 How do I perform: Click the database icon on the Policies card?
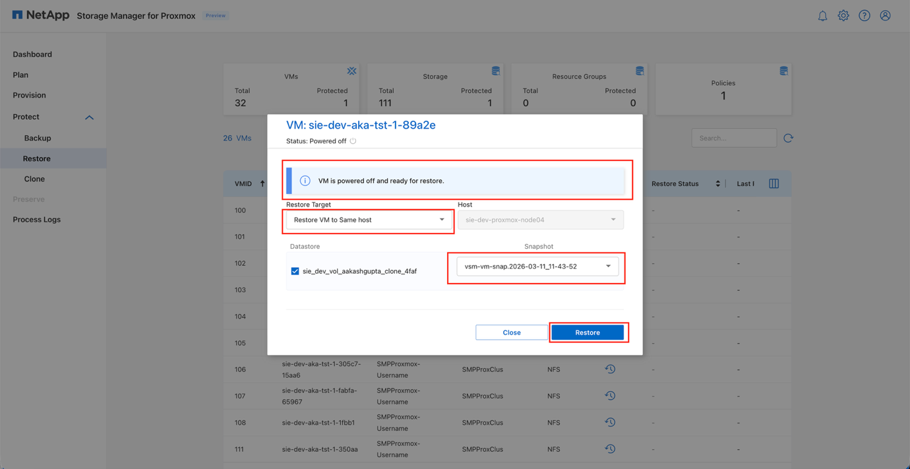tap(783, 71)
